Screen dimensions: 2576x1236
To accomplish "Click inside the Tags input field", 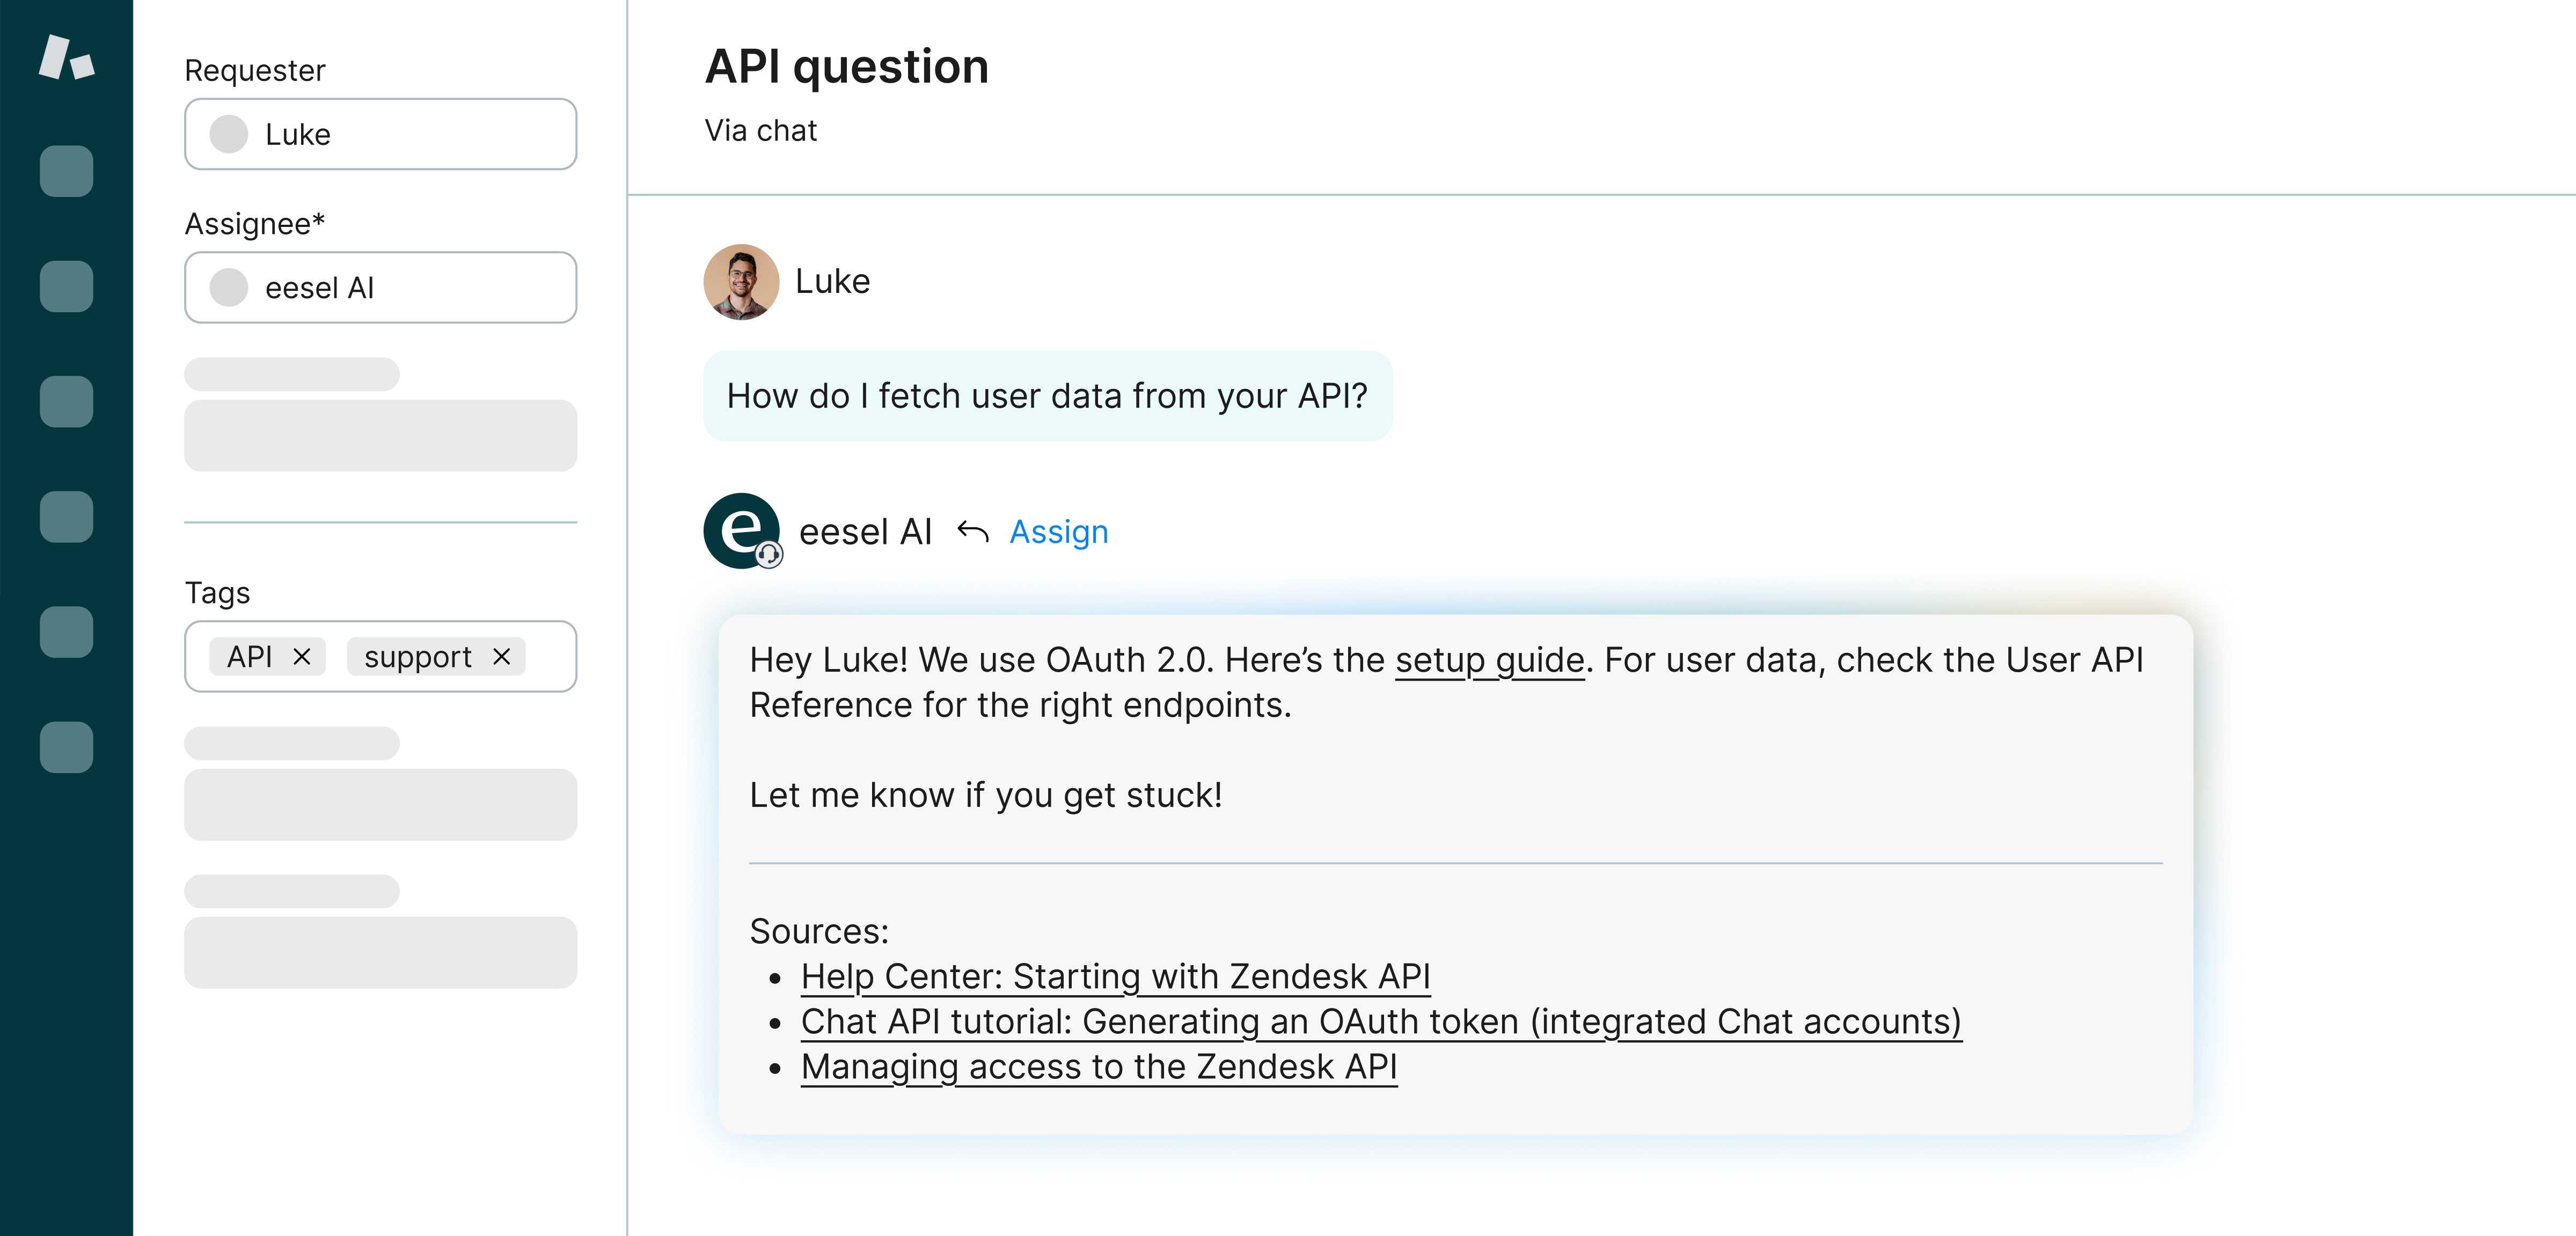I will [550, 657].
